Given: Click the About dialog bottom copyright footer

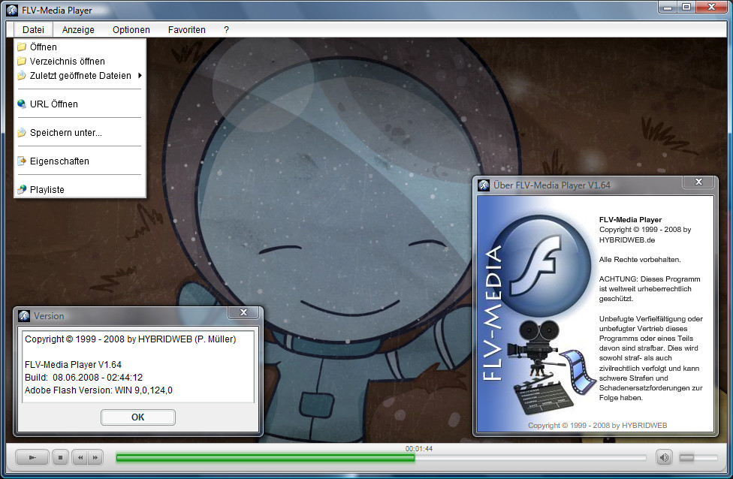Looking at the screenshot, I should (x=597, y=425).
